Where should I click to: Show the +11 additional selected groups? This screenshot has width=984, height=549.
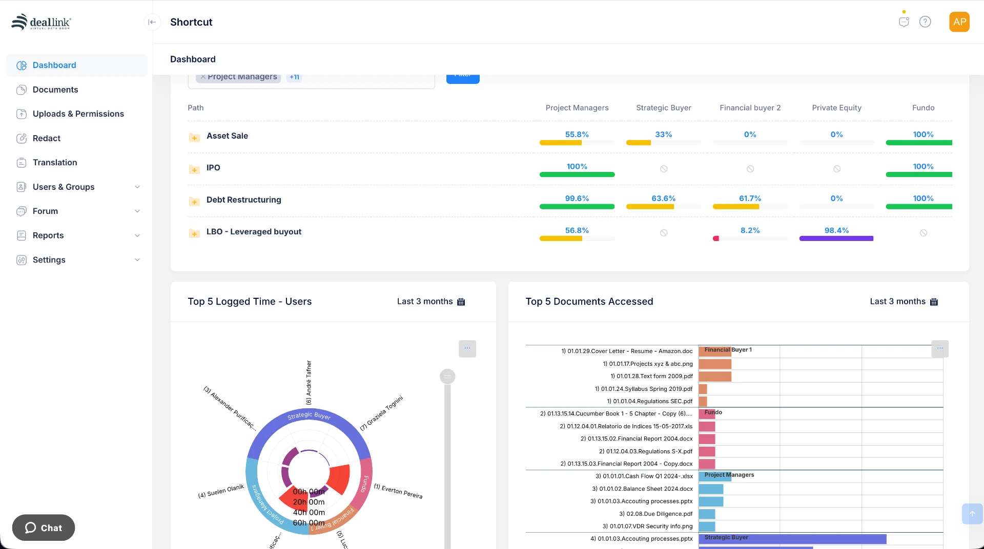coord(294,77)
